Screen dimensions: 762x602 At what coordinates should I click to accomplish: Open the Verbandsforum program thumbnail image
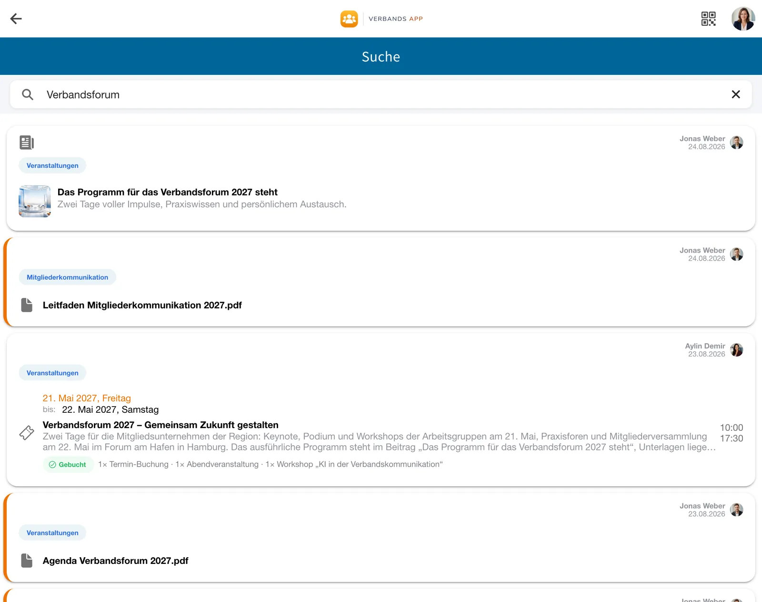click(x=35, y=201)
